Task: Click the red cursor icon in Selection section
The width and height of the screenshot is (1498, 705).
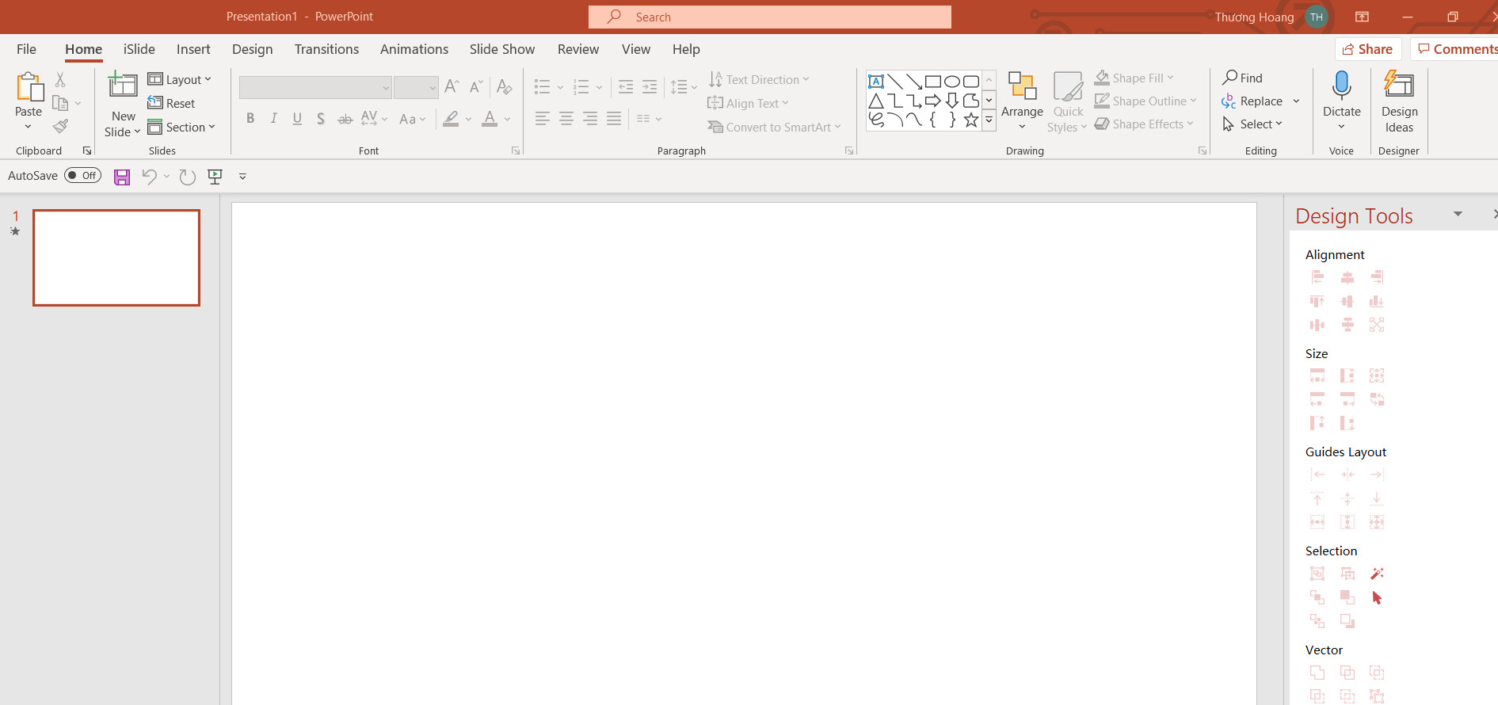Action: point(1377,597)
